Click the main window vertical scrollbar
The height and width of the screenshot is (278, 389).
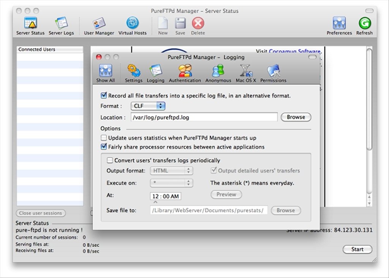369,99
